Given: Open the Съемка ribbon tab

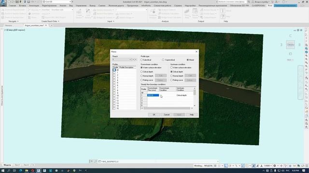Looking at the screenshot, I should (102, 6).
